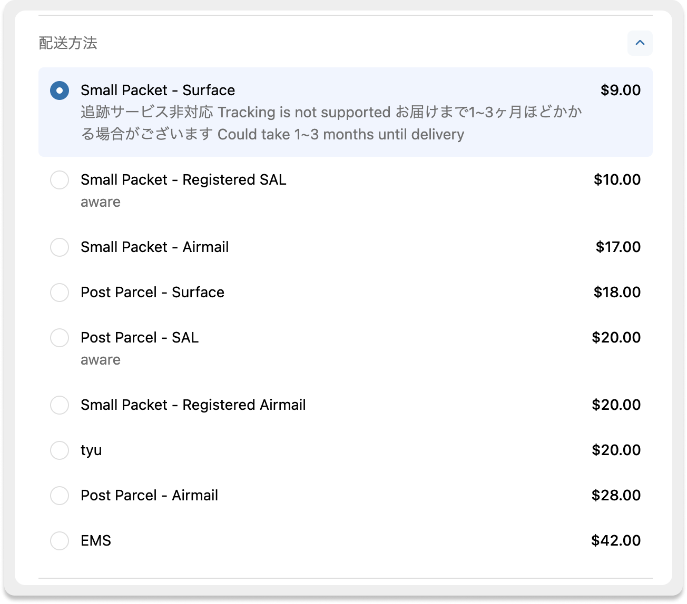
Task: Click the $9.00 Small Packet Surface price
Action: click(x=621, y=90)
